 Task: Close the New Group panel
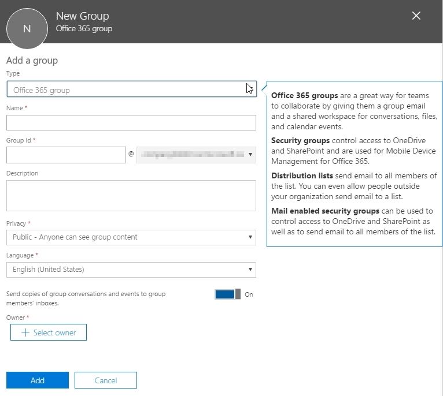tap(416, 16)
